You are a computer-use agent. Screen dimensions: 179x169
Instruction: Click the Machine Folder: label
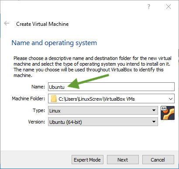tap(28, 99)
